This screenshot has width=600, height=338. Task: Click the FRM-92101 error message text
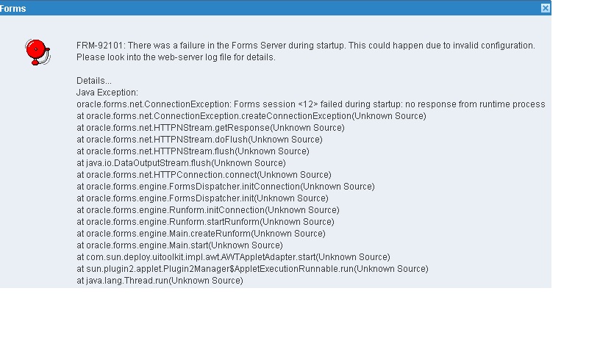305,46
